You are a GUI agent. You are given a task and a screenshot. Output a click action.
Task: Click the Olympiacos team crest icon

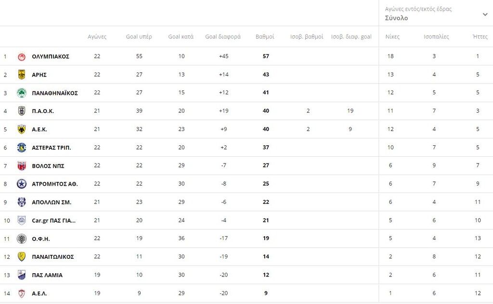click(x=22, y=56)
